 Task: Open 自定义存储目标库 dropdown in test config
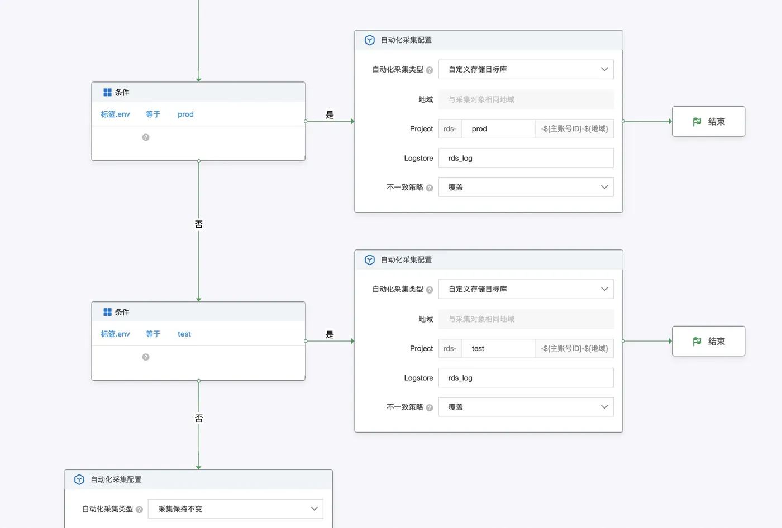tap(526, 289)
